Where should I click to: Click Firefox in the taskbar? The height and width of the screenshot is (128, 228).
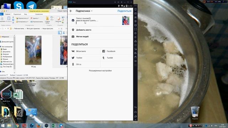(39, 126)
